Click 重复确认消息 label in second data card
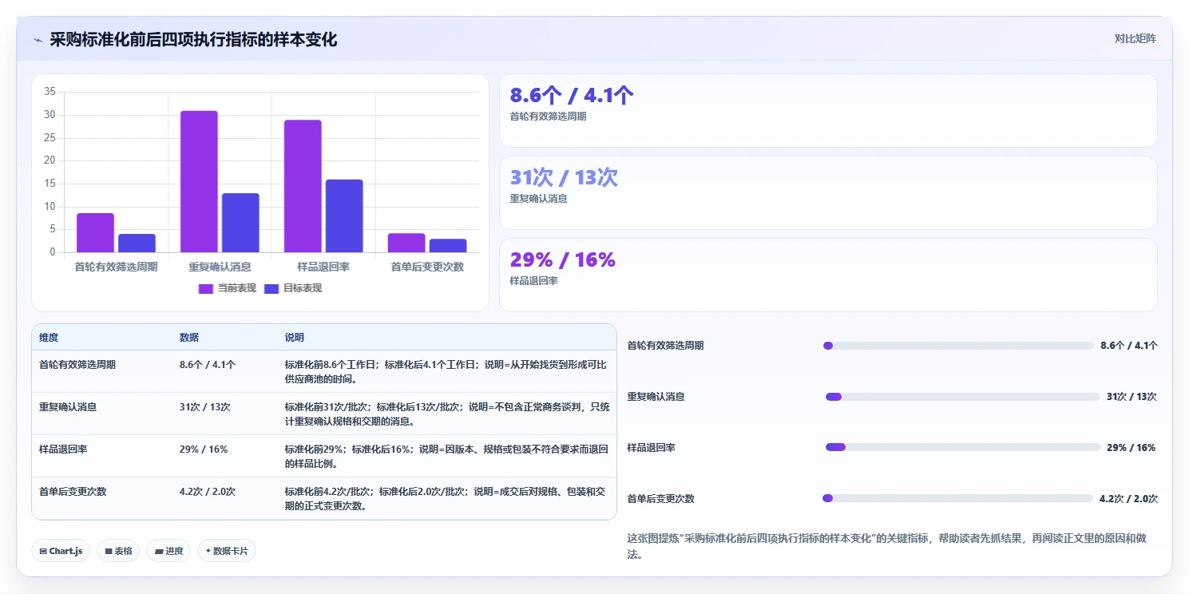 click(538, 199)
